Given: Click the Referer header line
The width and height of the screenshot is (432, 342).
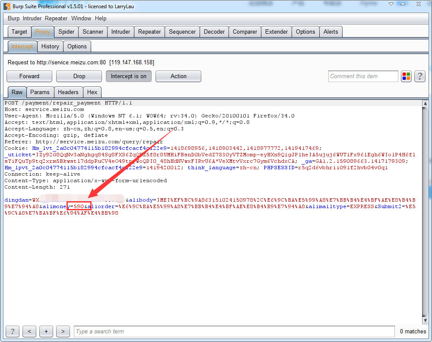Looking at the screenshot, I should pyautogui.click(x=84, y=142).
